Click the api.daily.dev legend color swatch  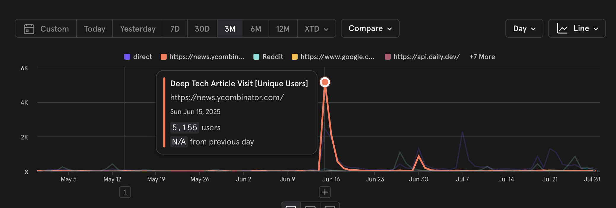pos(388,57)
